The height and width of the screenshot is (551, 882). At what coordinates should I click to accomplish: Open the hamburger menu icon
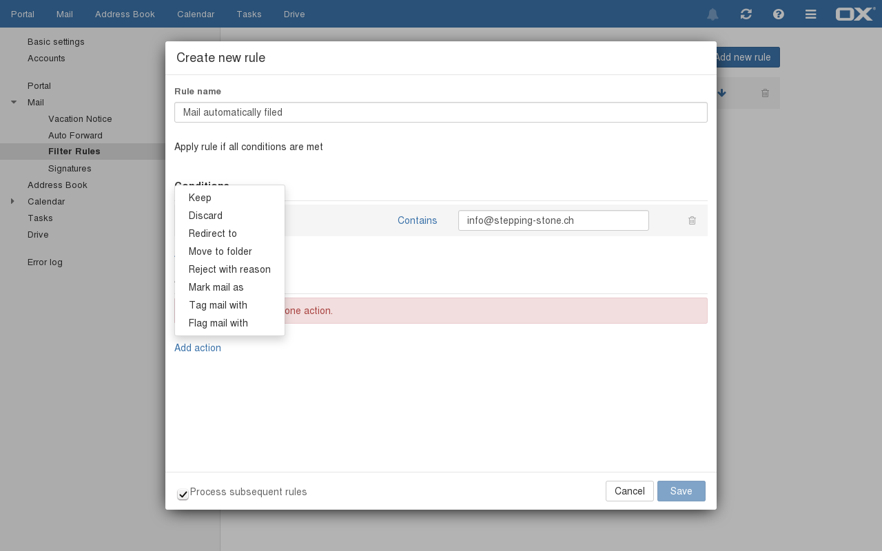811,14
